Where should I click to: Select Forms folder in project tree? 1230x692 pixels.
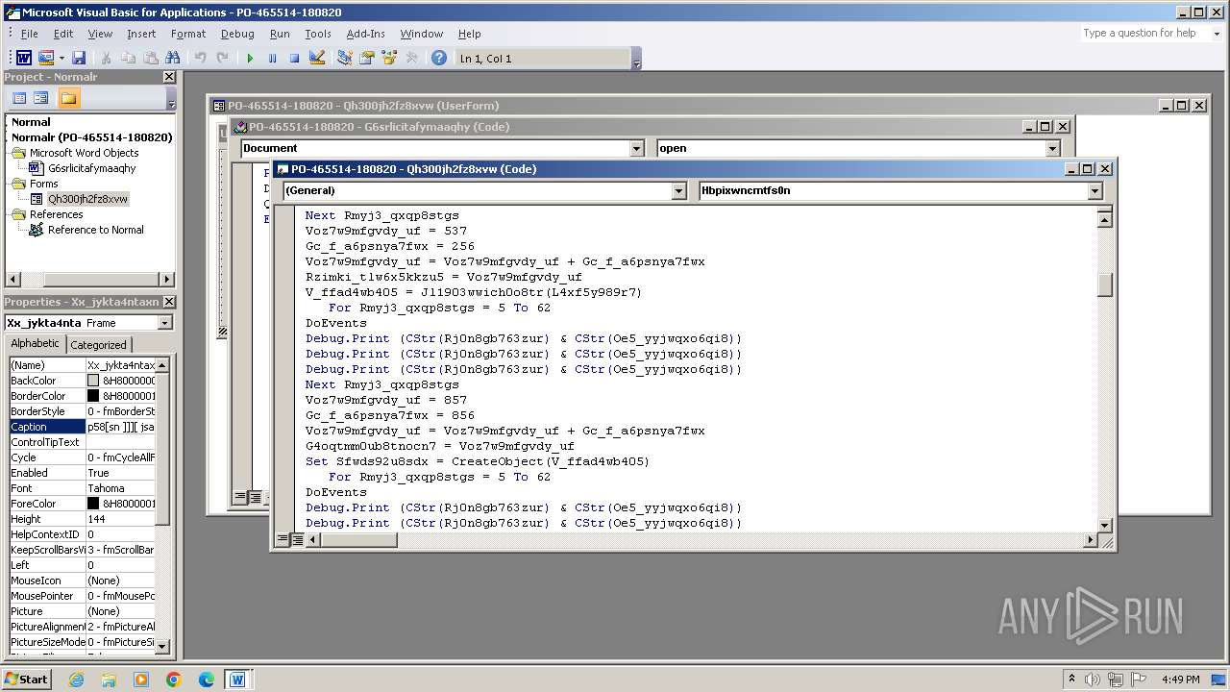(43, 184)
